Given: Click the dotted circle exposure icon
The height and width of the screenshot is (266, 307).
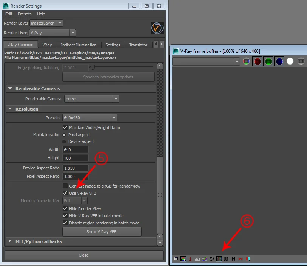Looking at the screenshot, I should 211,259.
